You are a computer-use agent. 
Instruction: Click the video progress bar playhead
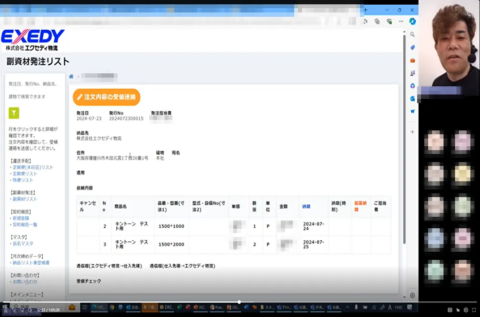pos(239,302)
